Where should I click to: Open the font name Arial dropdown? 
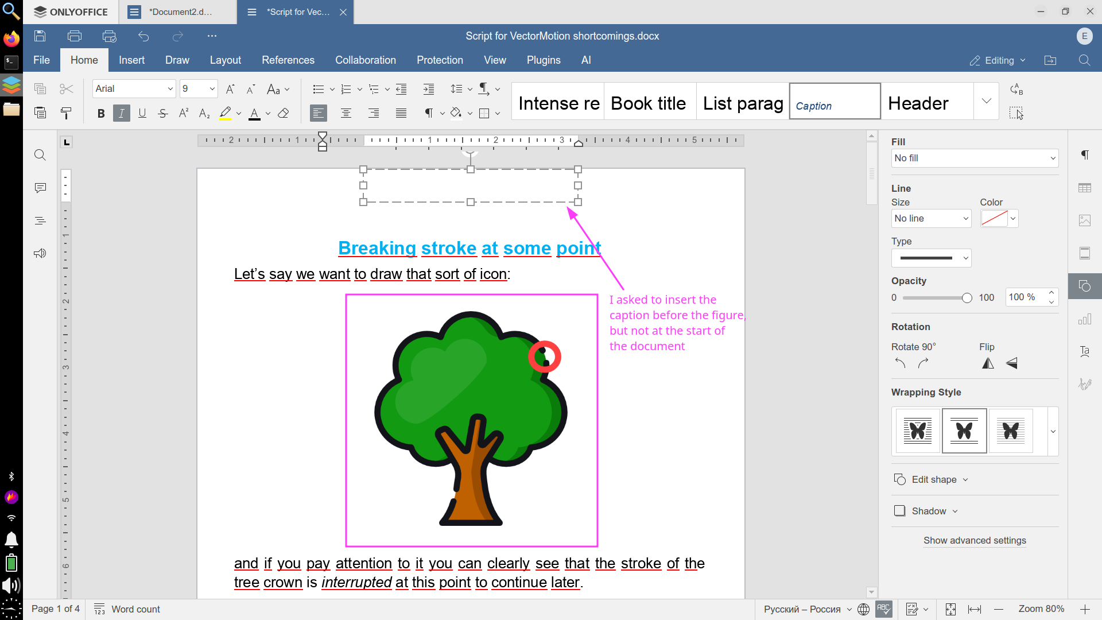pos(170,88)
